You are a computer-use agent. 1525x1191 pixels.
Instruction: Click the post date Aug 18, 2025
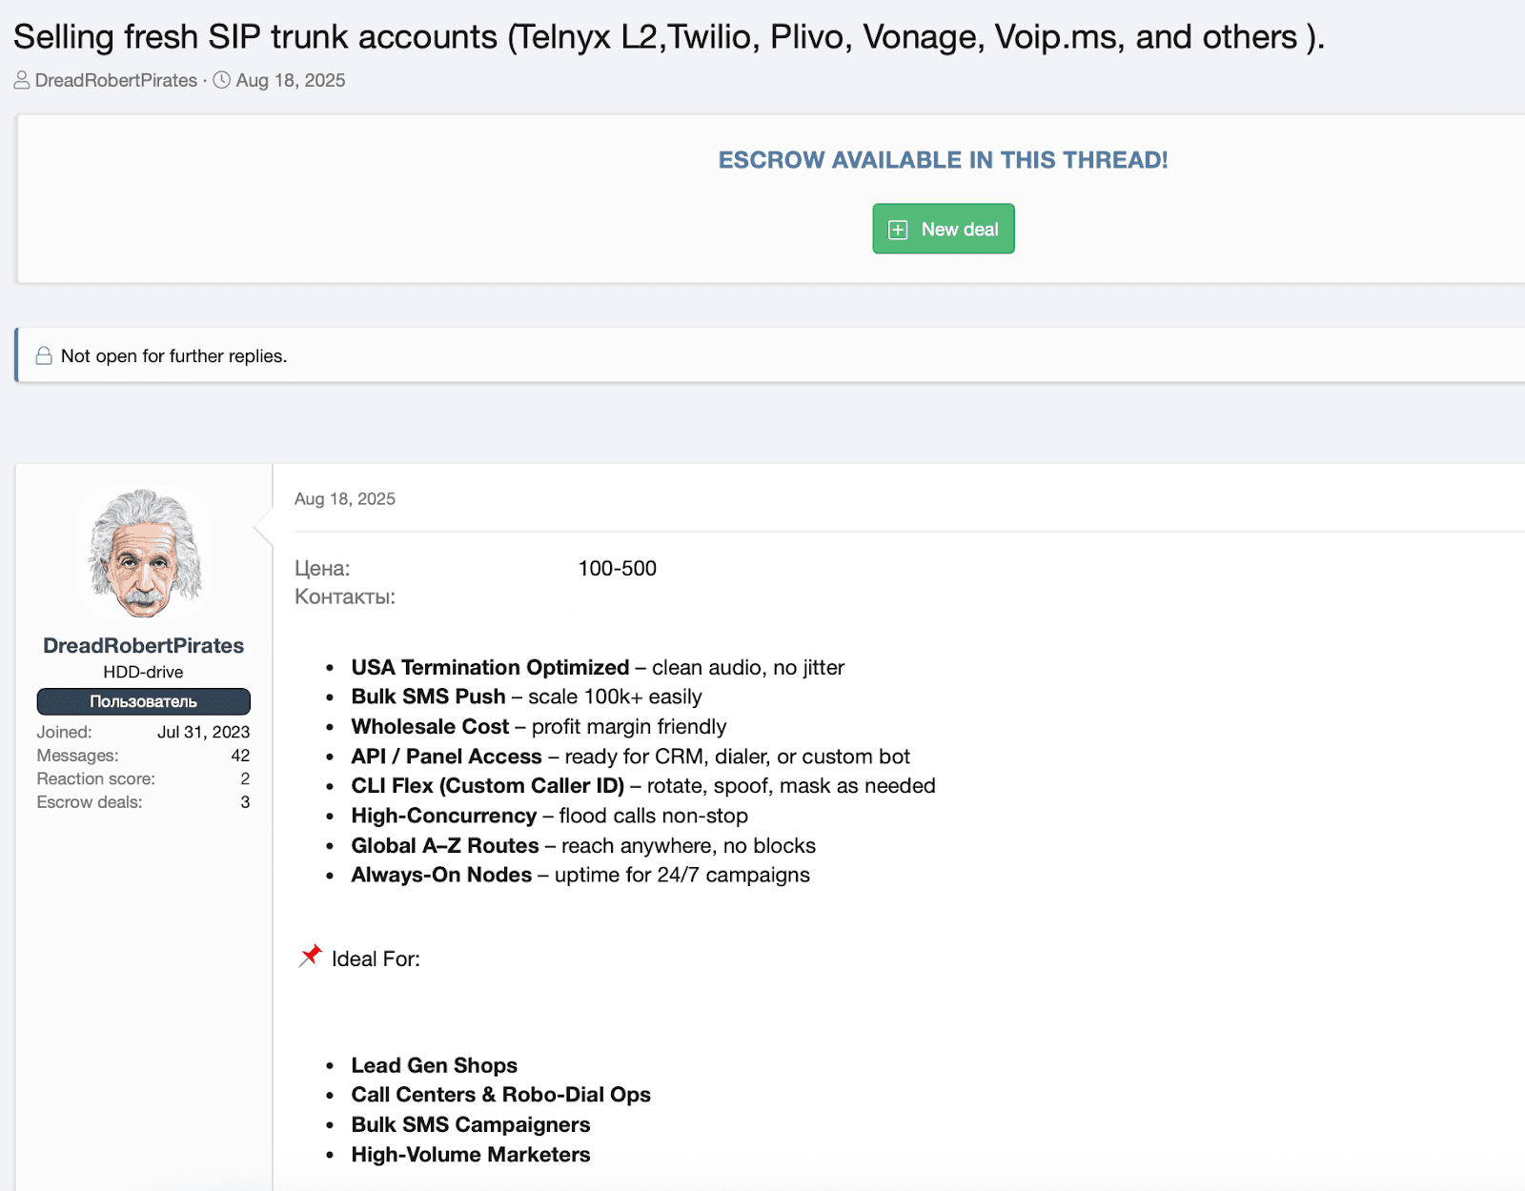pos(345,498)
